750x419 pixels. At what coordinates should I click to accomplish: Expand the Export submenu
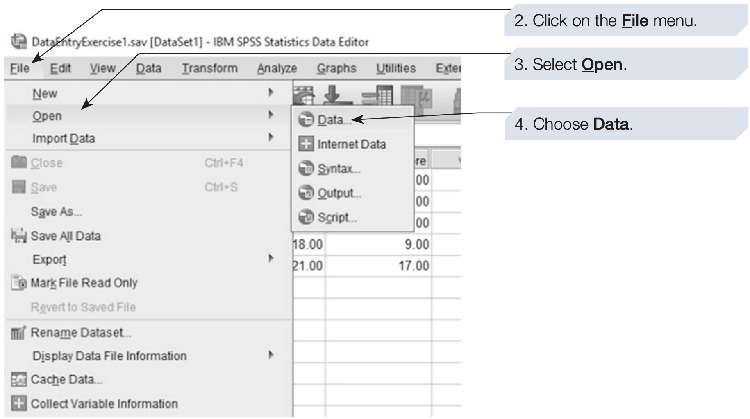tap(270, 258)
